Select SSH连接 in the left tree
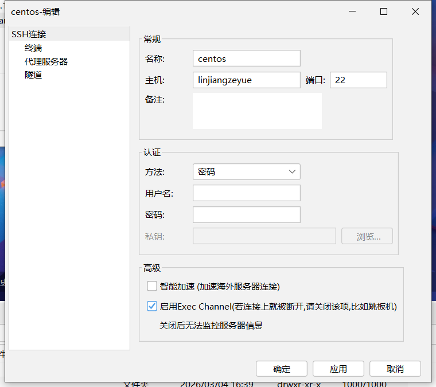 click(69, 34)
